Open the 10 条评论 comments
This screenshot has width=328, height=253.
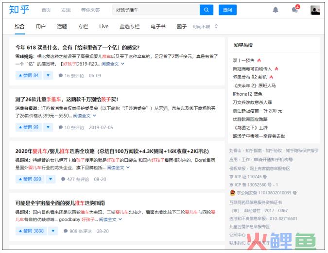point(71,127)
